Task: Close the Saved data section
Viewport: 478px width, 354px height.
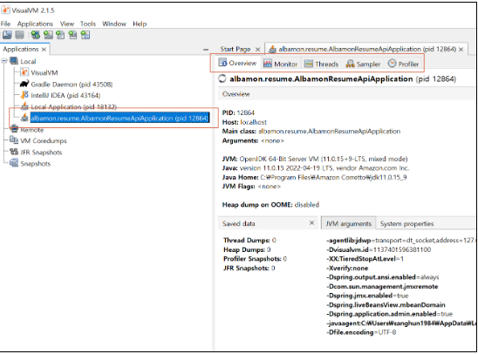Action: pyautogui.click(x=311, y=223)
